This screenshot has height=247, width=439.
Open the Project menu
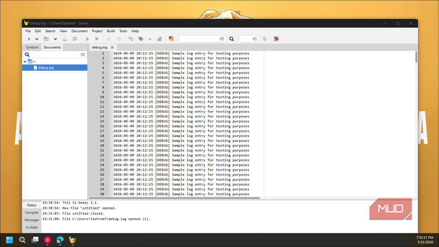click(x=97, y=31)
